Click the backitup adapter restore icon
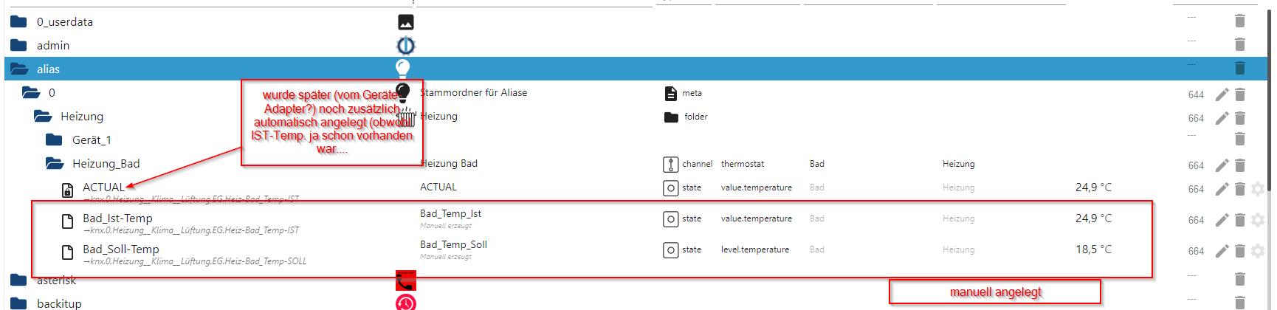 coord(406,303)
